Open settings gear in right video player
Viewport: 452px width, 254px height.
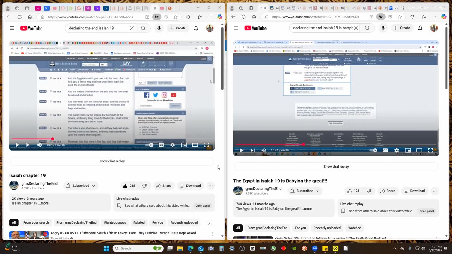(397, 150)
